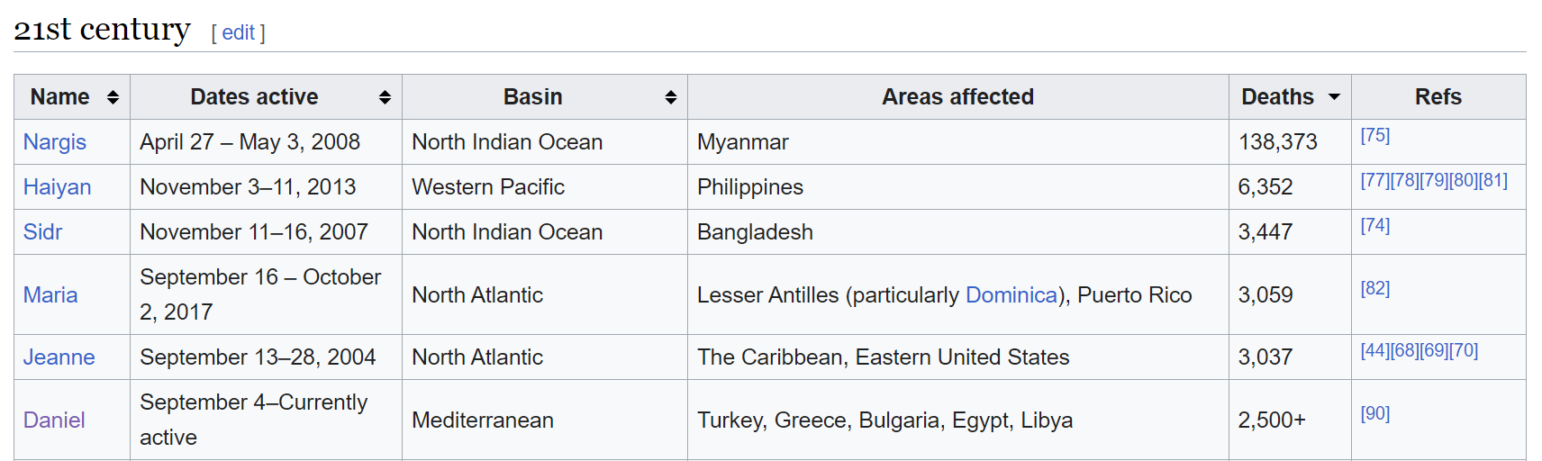Open the Haiyan typhoon link

pos(58,187)
